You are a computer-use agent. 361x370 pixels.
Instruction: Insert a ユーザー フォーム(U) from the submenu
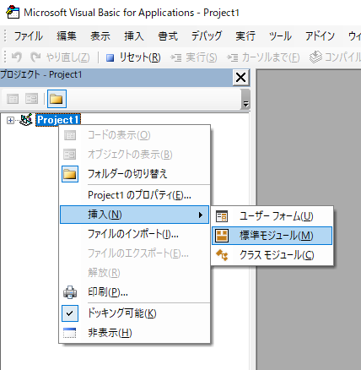point(272,216)
